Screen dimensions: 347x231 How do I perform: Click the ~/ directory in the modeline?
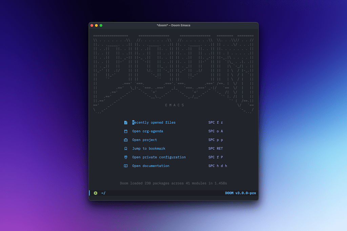coord(103,193)
